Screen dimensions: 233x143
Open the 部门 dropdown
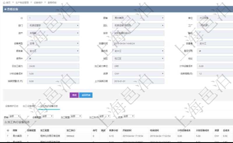coord(53,26)
